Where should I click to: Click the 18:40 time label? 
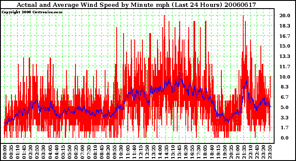click(211, 152)
